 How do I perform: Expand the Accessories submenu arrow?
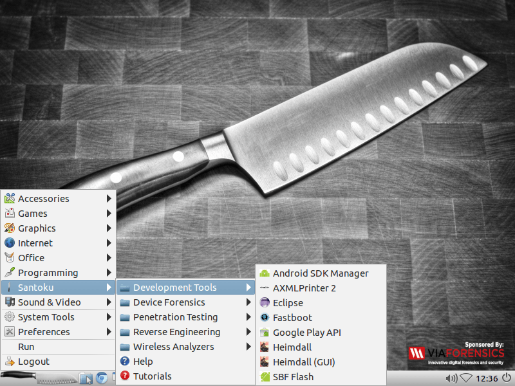[x=109, y=198]
